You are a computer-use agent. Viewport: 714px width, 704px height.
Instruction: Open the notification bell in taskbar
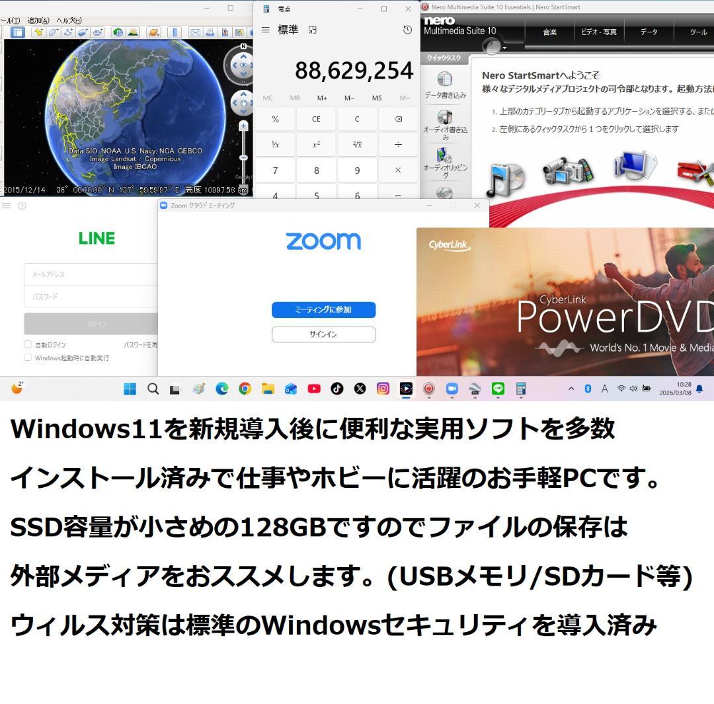[x=699, y=389]
